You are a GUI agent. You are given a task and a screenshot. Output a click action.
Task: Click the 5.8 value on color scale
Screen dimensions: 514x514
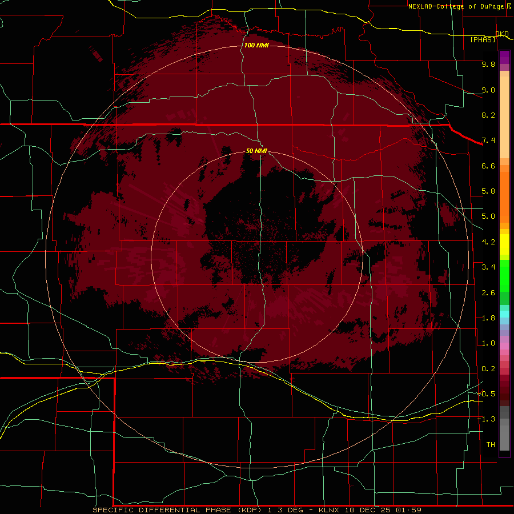488,191
